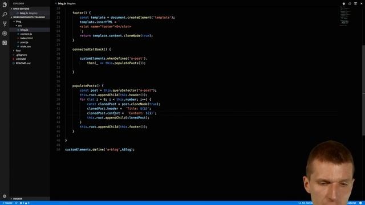The width and height of the screenshot is (365, 205).
Task: Click the clonedPost.header assignment line
Action: 119,109
